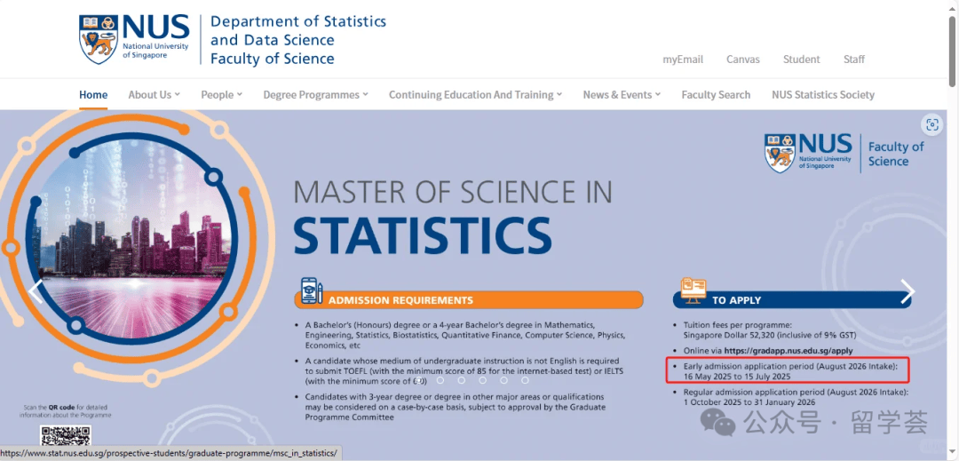
Task: Click the QR code image
Action: click(x=66, y=435)
